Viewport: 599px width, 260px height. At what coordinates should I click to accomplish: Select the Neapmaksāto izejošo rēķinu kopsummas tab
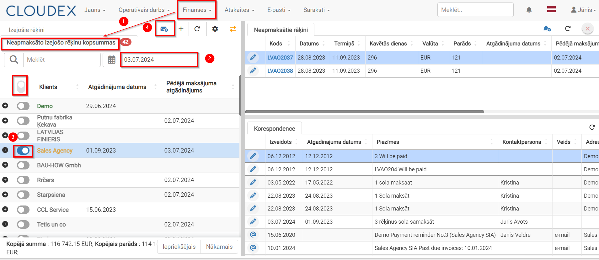61,43
